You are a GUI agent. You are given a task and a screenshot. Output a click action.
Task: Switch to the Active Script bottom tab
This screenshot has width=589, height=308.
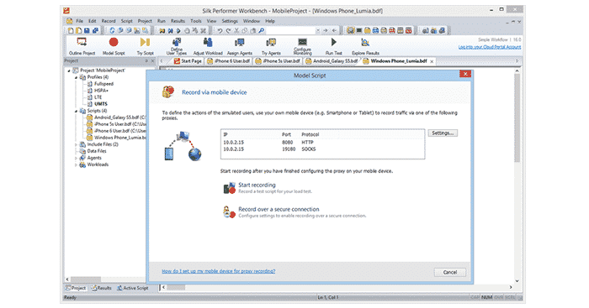[x=132, y=288]
